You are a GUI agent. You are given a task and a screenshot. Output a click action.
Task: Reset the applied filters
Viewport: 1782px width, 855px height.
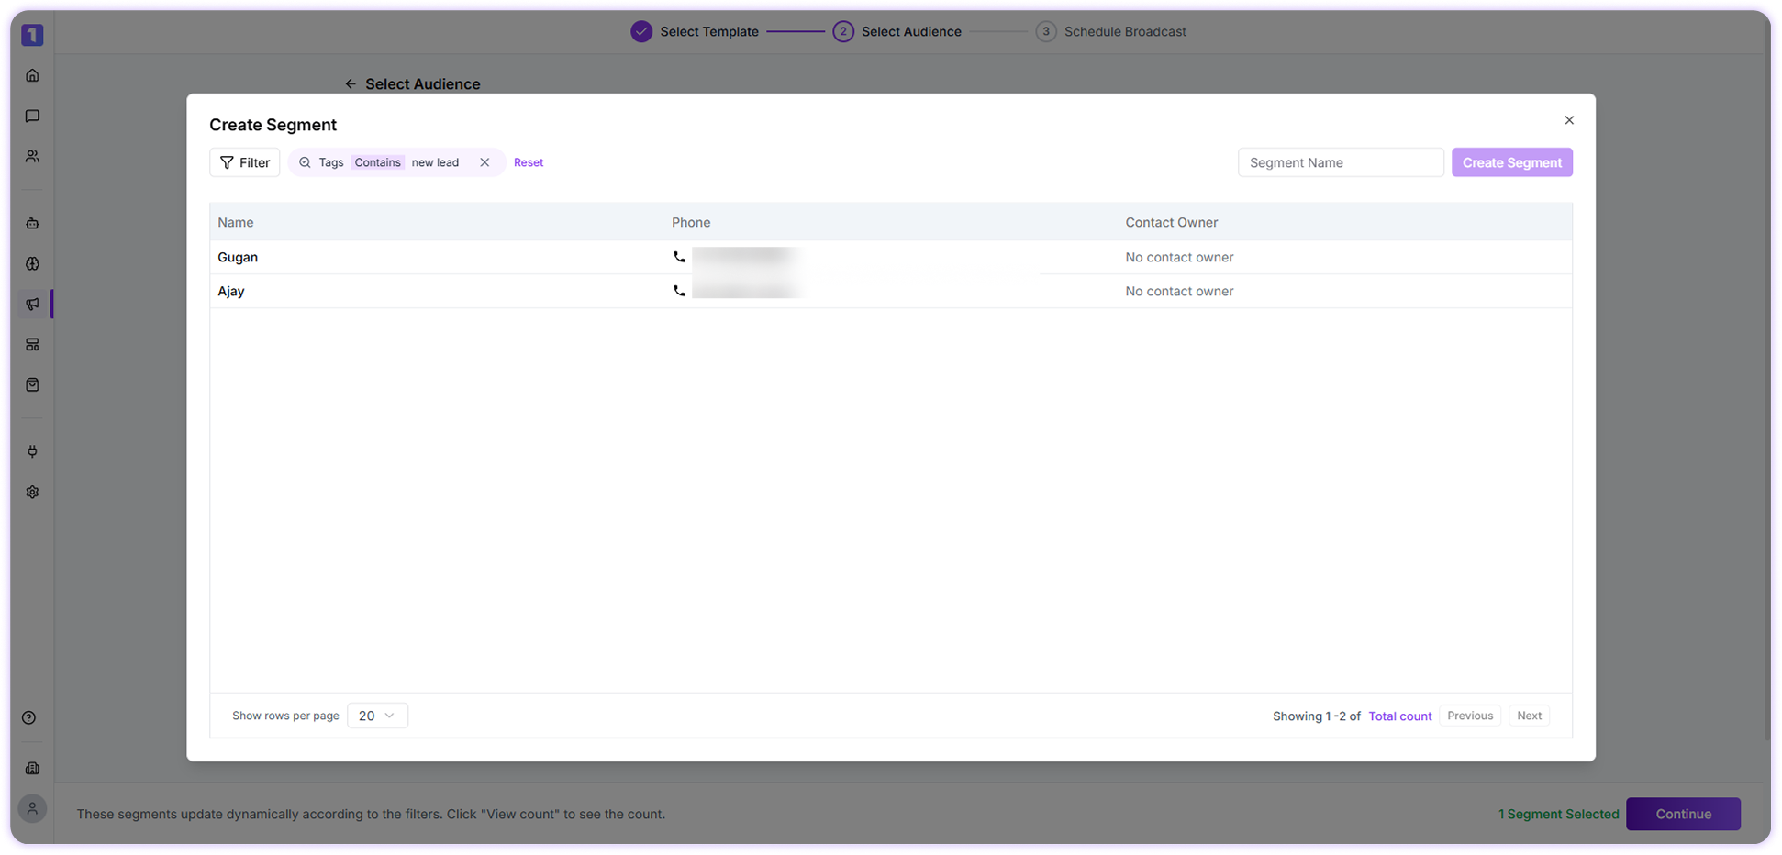pos(529,161)
